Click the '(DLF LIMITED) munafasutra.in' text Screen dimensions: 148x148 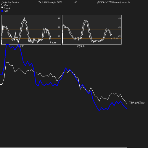[x=113, y=2]
